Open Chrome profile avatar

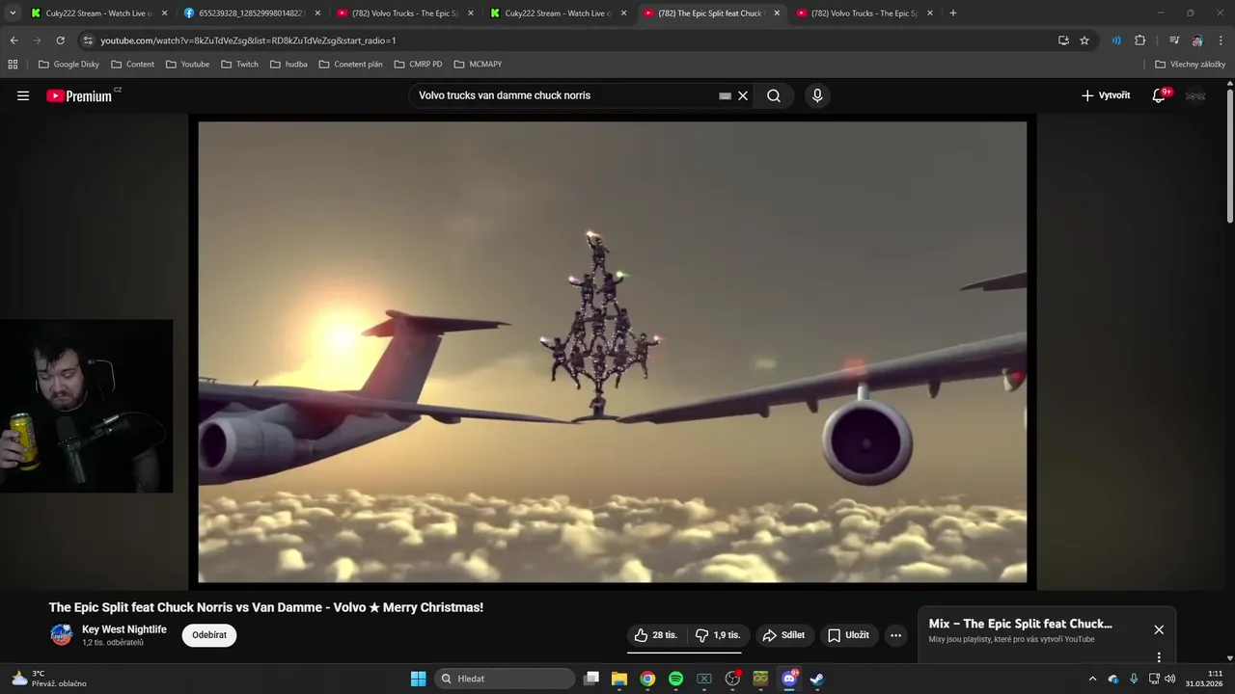click(x=1197, y=40)
